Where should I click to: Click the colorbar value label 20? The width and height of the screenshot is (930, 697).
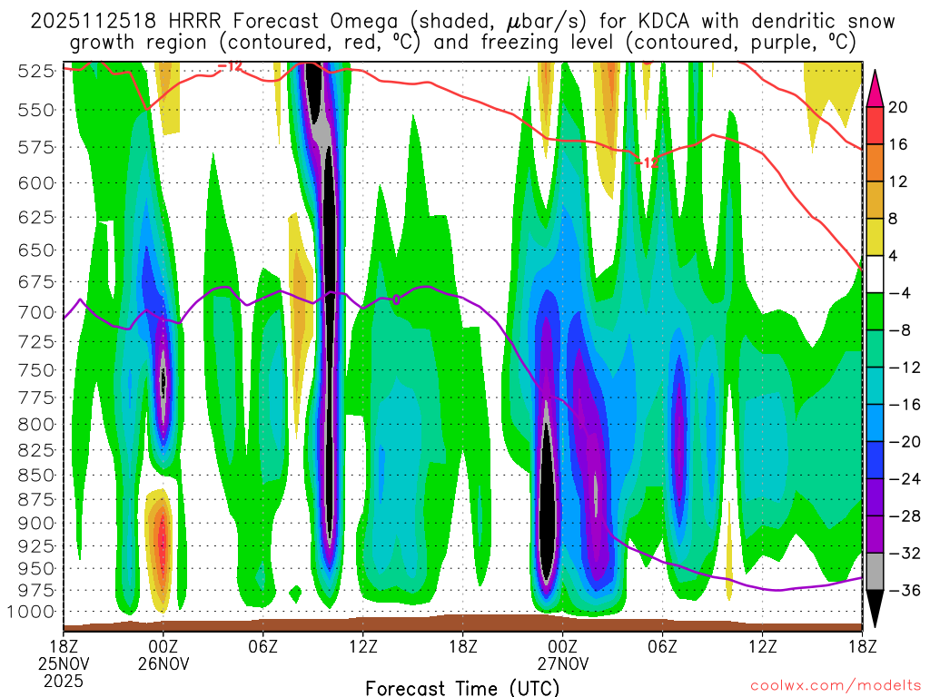pos(898,107)
